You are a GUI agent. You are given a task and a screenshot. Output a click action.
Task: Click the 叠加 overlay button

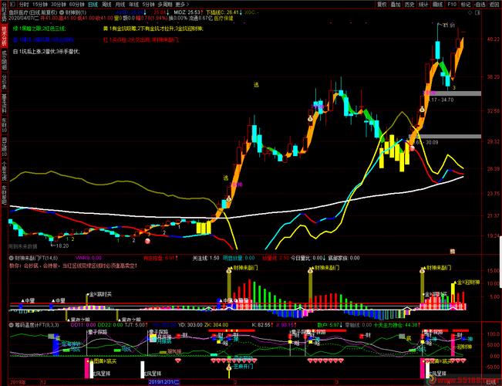click(394, 4)
